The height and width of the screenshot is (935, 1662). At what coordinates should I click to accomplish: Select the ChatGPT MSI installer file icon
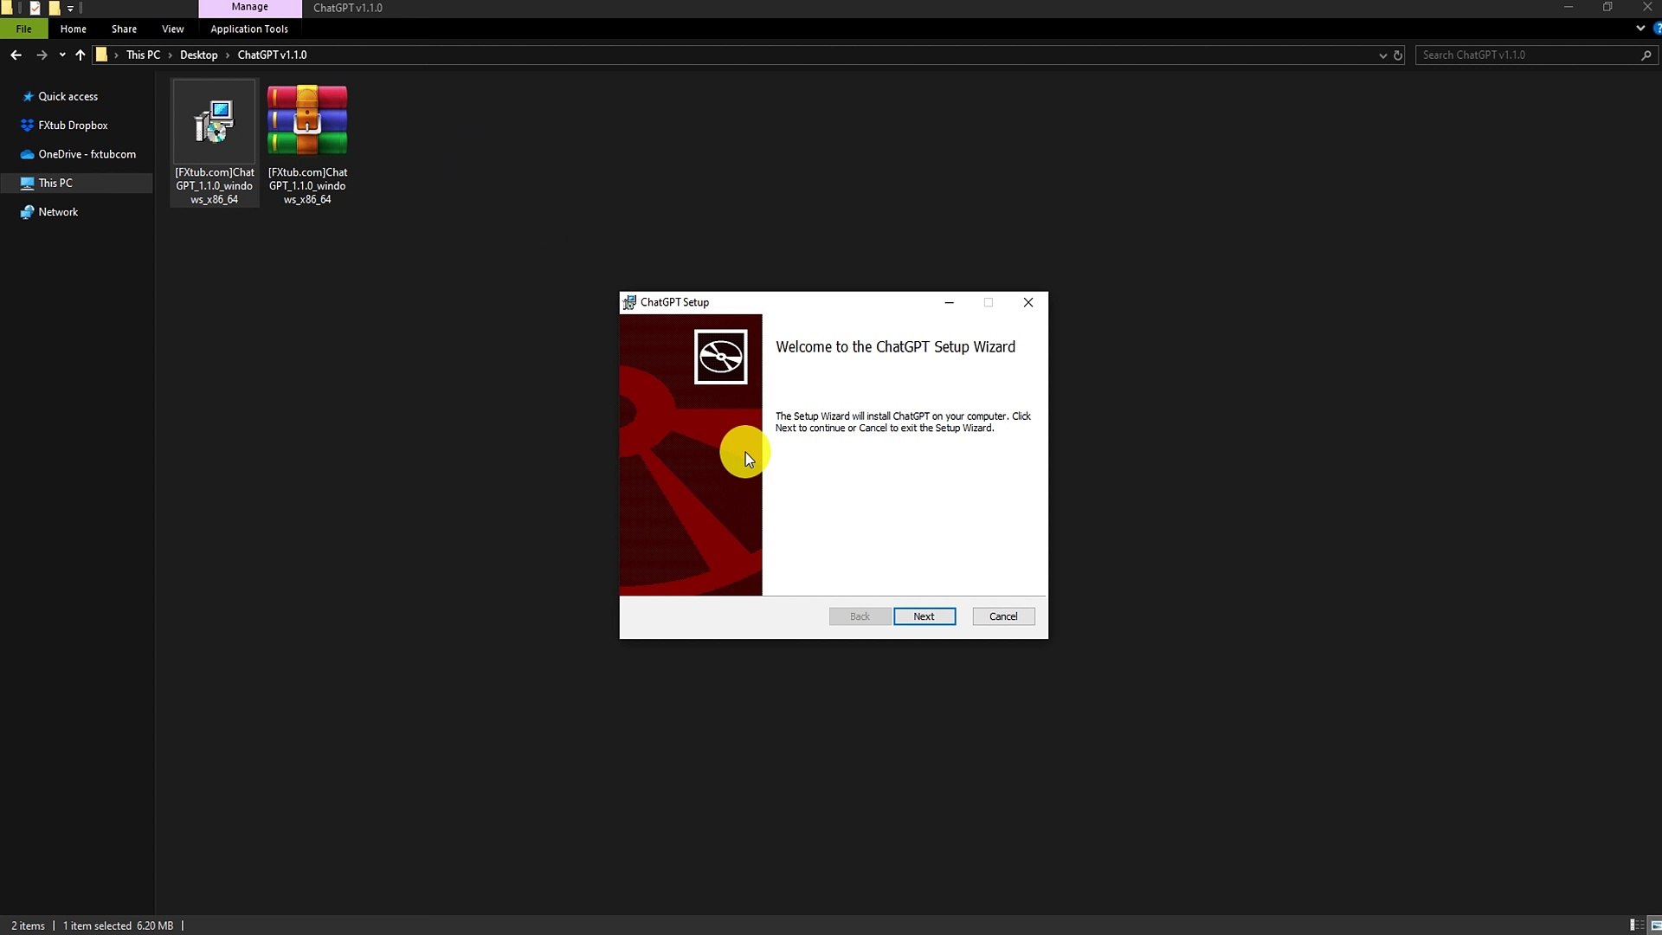[213, 121]
